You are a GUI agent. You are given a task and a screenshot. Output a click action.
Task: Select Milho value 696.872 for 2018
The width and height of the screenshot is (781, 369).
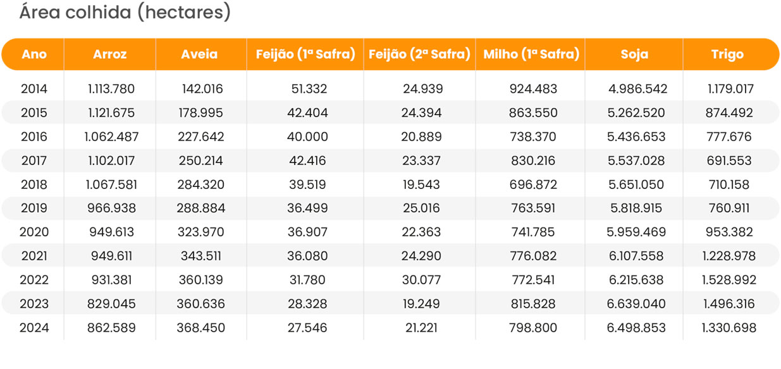click(x=532, y=184)
